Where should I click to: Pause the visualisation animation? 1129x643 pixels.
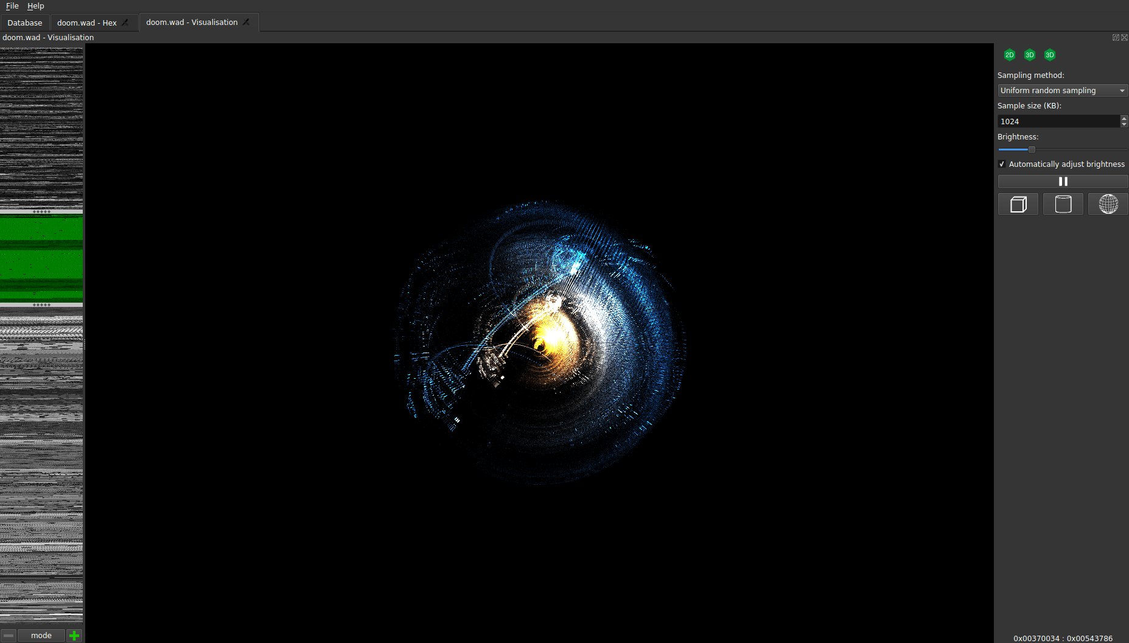tap(1063, 181)
